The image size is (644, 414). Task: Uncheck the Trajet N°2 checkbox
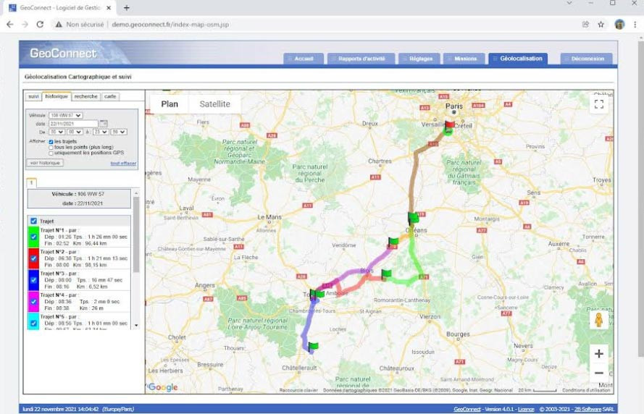[33, 258]
